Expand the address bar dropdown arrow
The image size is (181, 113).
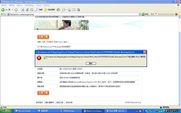(139, 14)
